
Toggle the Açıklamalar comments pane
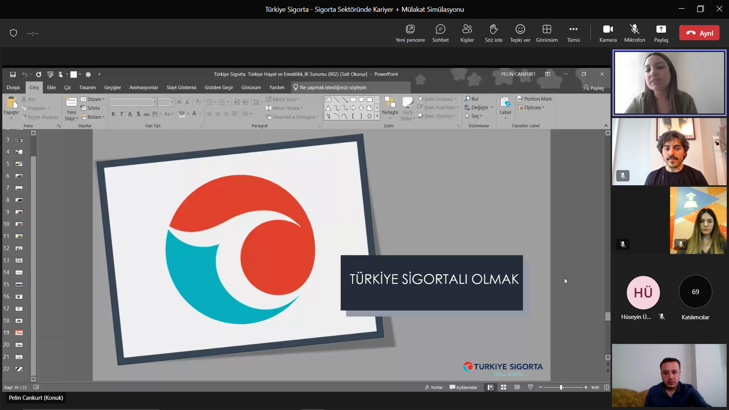click(x=463, y=387)
